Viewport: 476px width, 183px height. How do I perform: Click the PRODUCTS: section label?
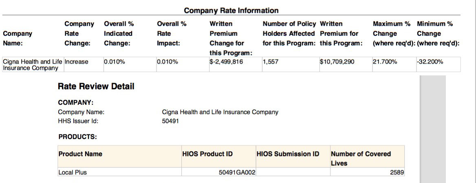pos(77,137)
